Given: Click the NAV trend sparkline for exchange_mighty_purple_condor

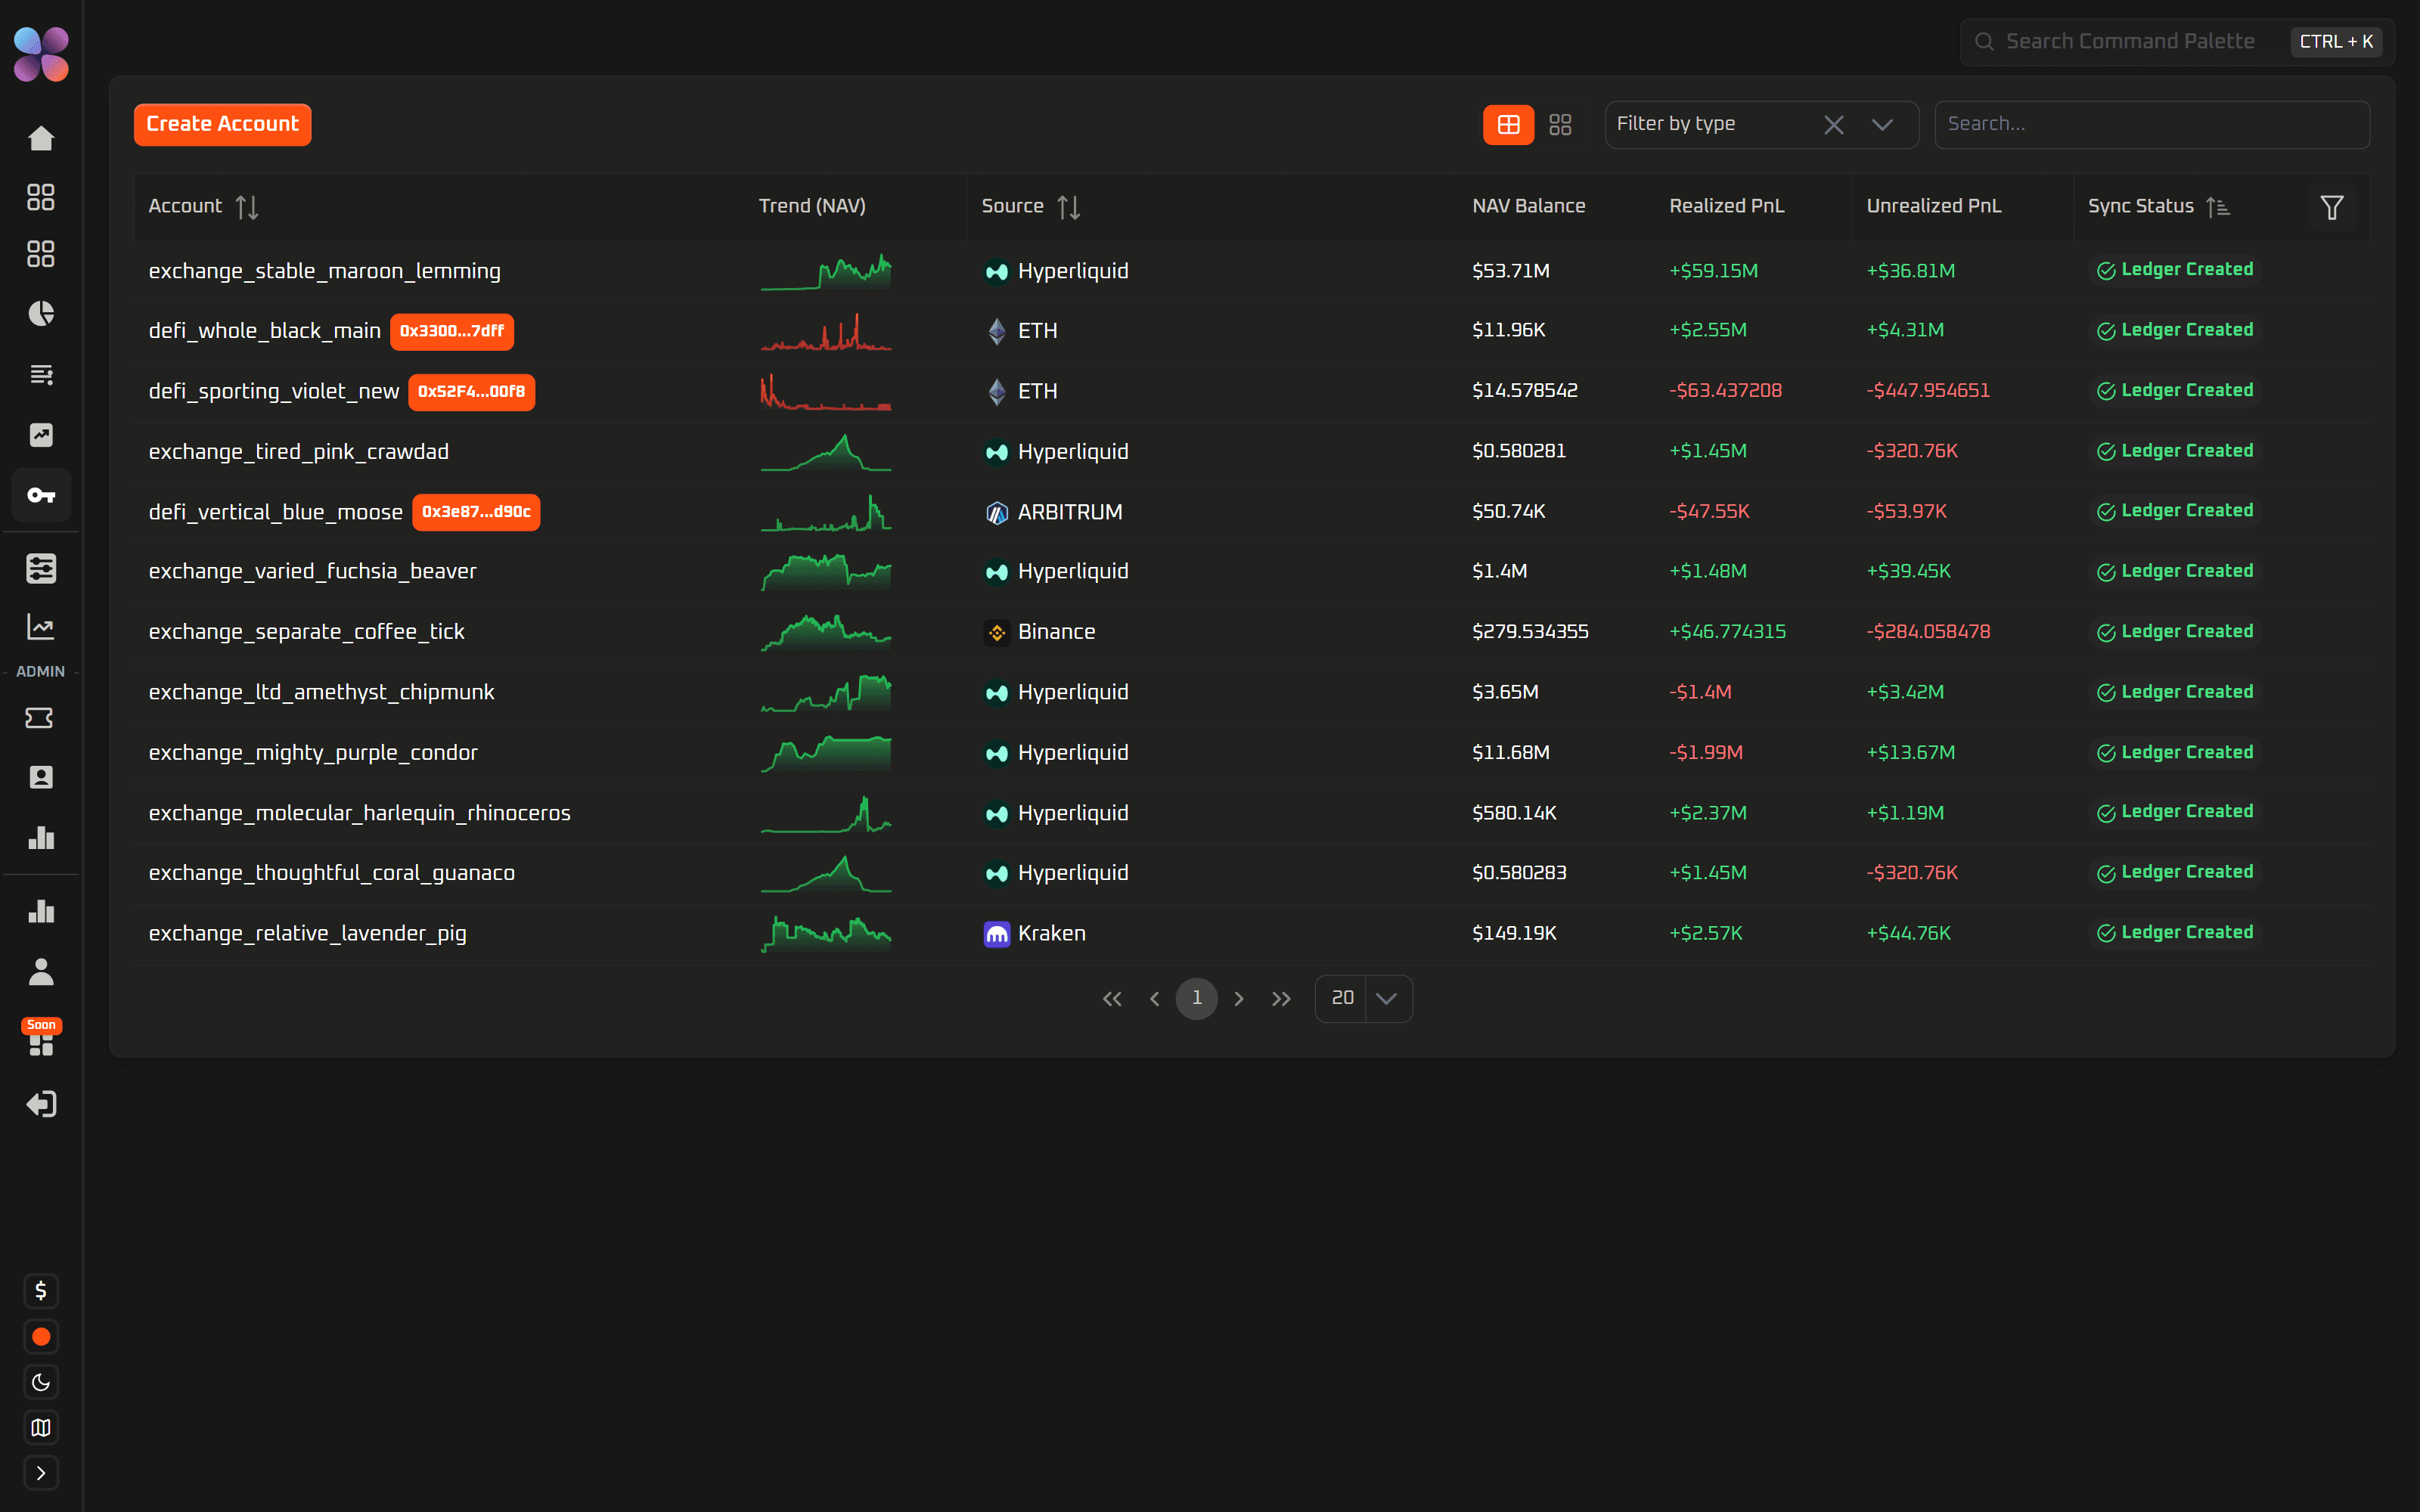Looking at the screenshot, I should (826, 753).
